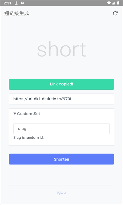Tap the 2:31 clock in the status bar
Screen dimensions: 123x205
point(7,3)
